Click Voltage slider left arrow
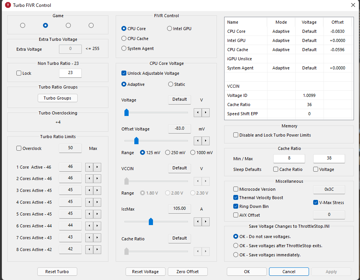Image resolution: width=360 pixels, height=280 pixels. (x=198, y=113)
